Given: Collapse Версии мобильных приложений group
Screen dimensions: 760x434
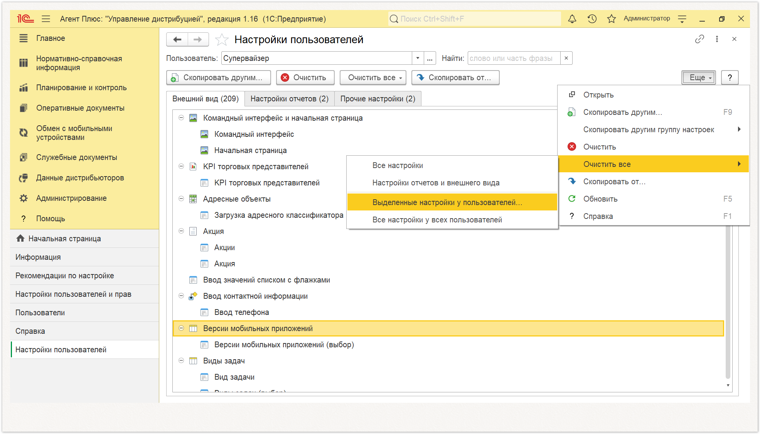Looking at the screenshot, I should pos(181,328).
